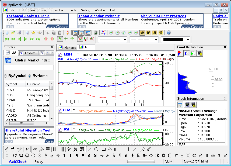This screenshot has height=166, width=231.
Task: Click the RSI chart indicator icon
Action: coord(60,129)
